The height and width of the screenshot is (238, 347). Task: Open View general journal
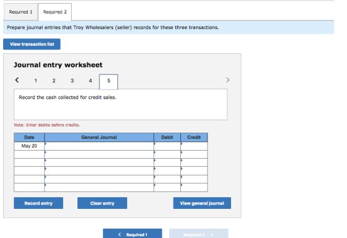(x=202, y=203)
